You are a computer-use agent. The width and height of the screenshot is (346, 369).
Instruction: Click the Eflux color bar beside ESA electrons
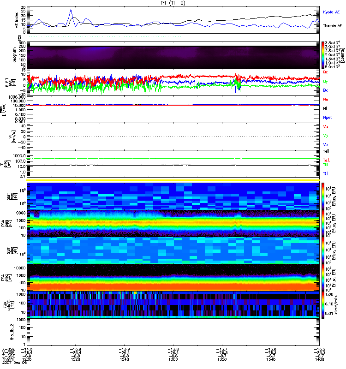click(x=323, y=278)
